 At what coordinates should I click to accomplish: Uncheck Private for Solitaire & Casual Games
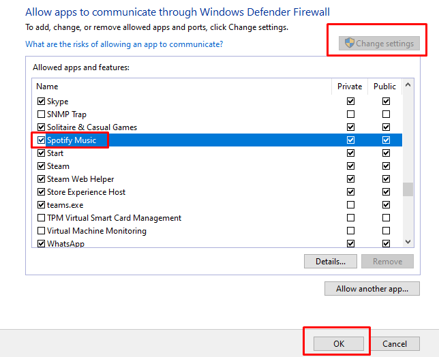coord(350,127)
